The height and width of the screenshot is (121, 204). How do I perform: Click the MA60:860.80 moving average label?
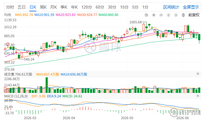(108, 15)
